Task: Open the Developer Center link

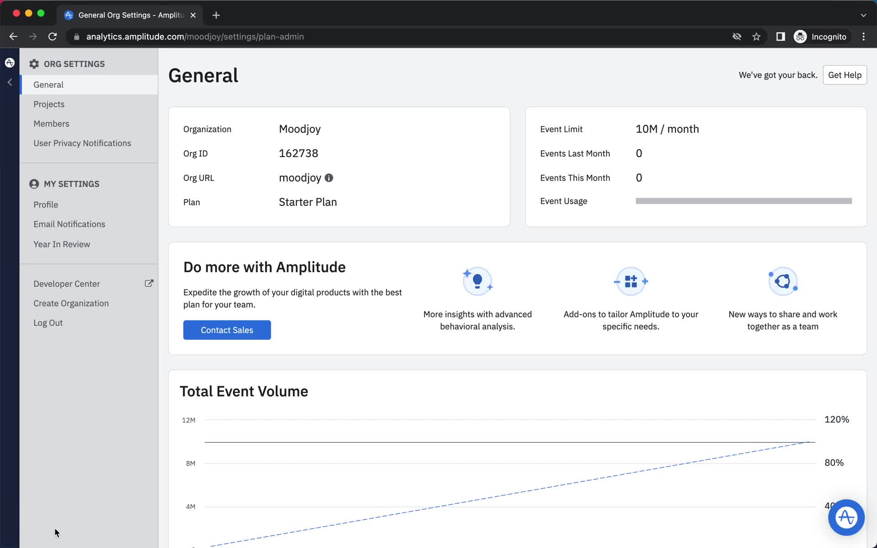Action: pos(67,284)
